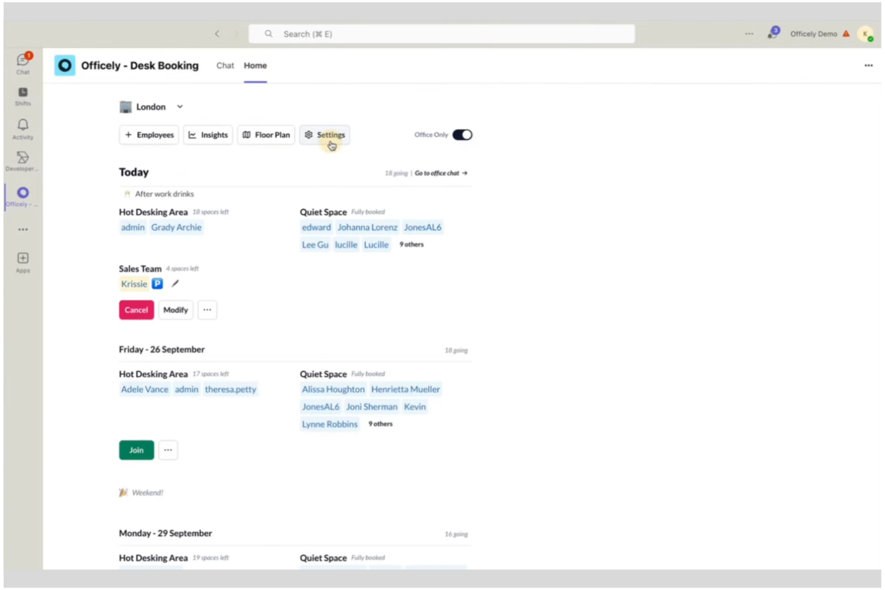Click the Joni Sherman name tag

point(371,406)
